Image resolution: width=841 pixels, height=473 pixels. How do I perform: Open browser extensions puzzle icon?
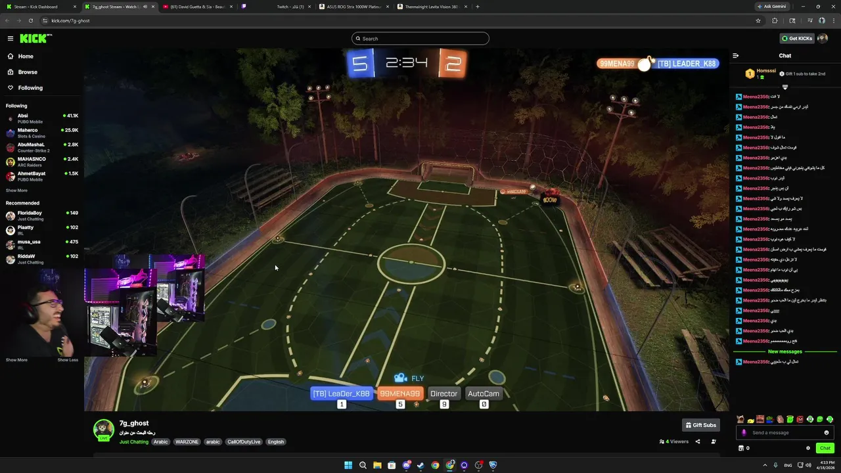click(x=775, y=20)
